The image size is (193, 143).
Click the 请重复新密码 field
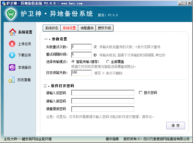point(103,109)
